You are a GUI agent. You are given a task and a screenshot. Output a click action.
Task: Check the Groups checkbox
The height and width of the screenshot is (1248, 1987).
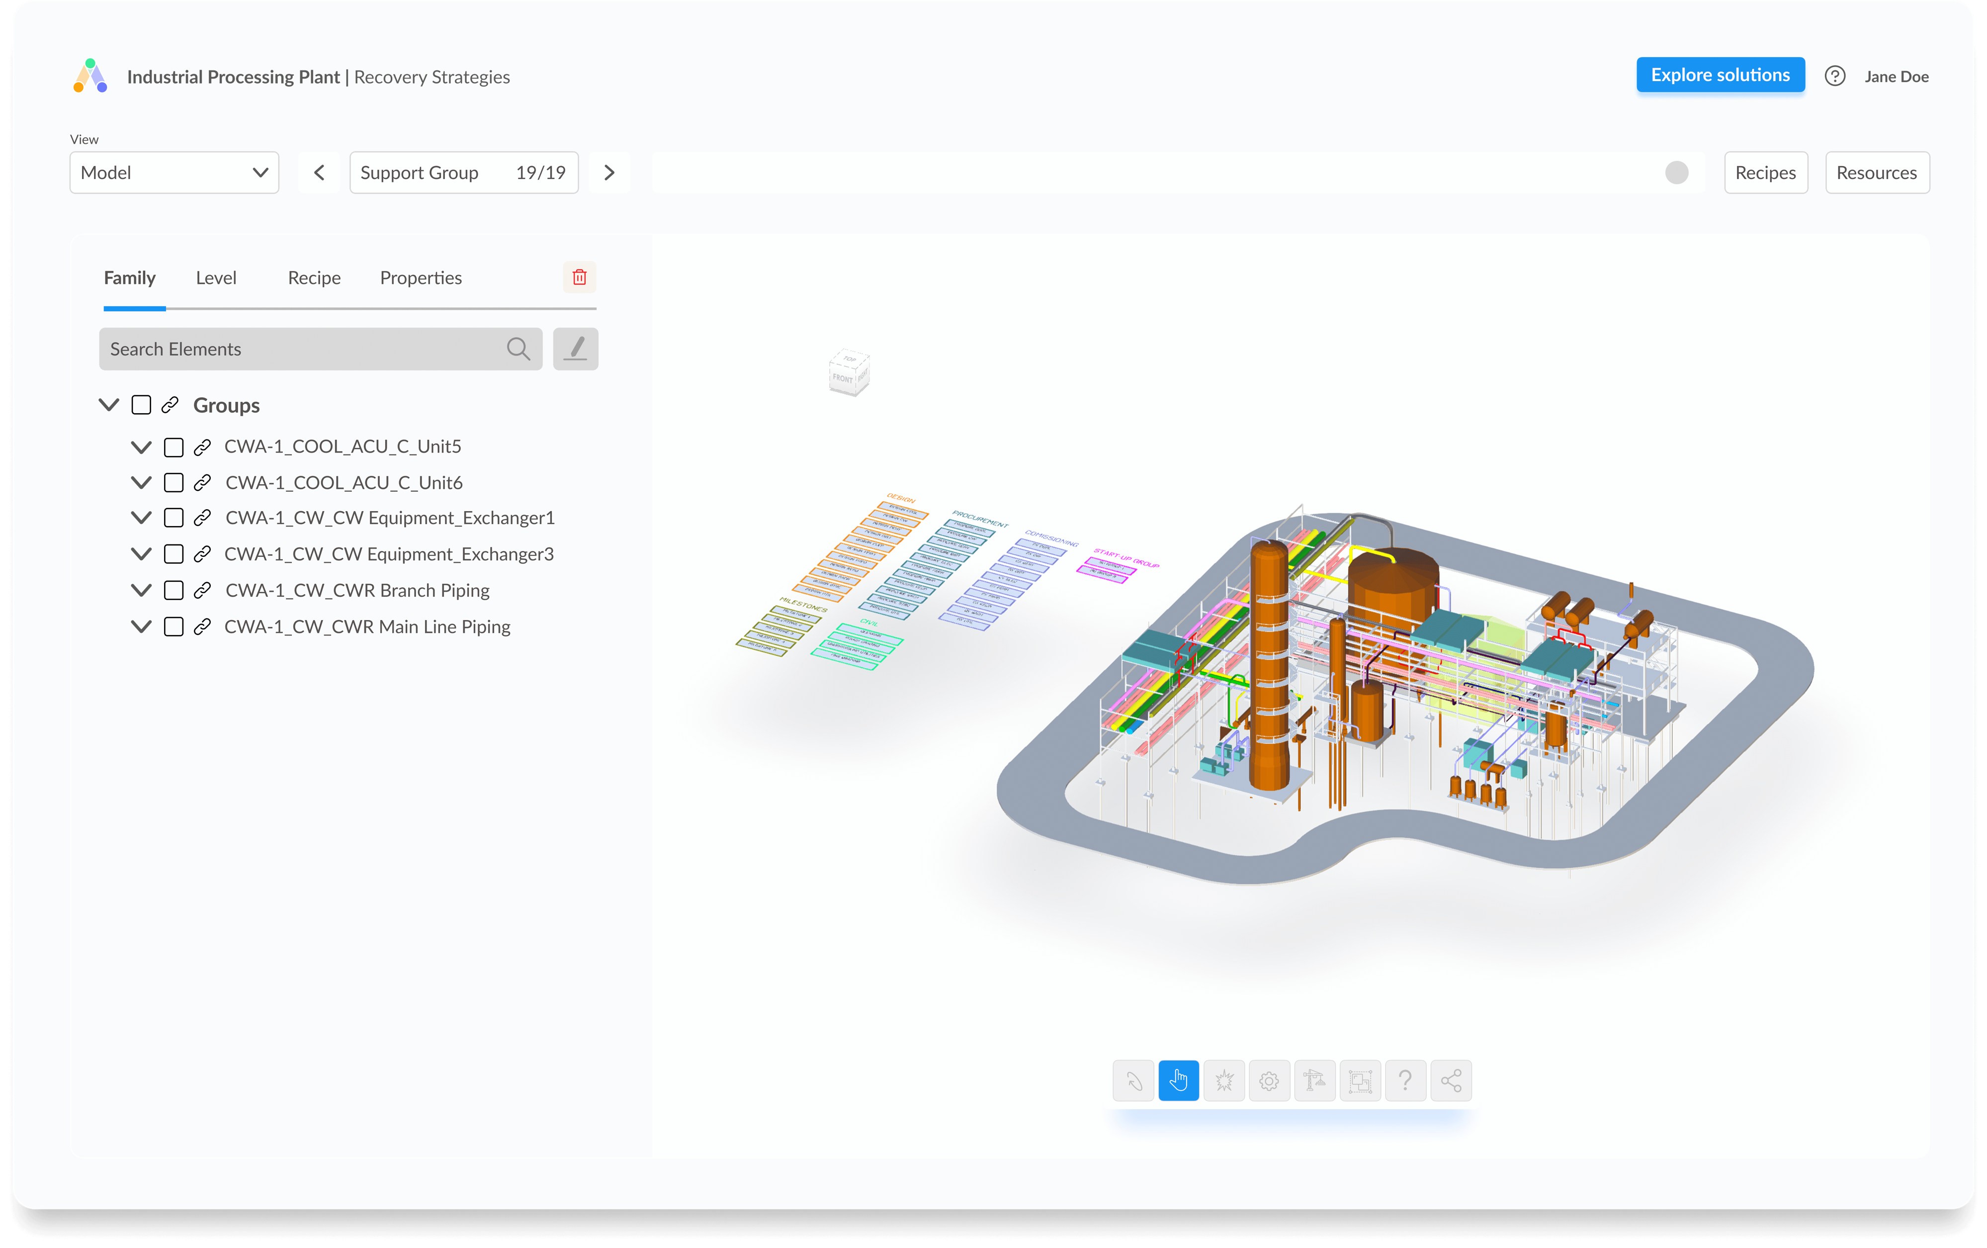[x=140, y=404]
